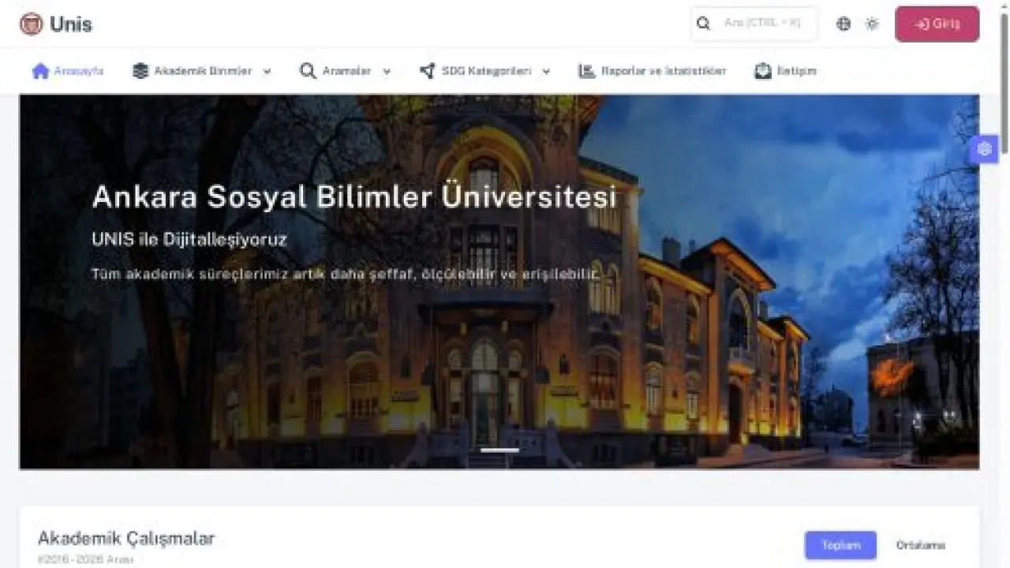Click the Akademik Birimler stack icon
Image resolution: width=1010 pixels, height=568 pixels.
tap(140, 71)
